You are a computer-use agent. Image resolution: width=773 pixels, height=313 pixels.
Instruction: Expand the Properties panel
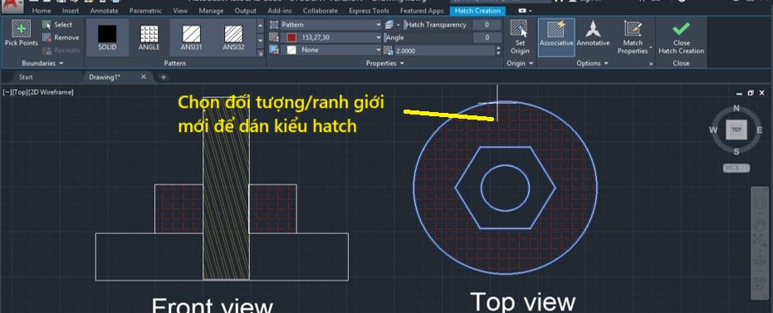pyautogui.click(x=385, y=63)
